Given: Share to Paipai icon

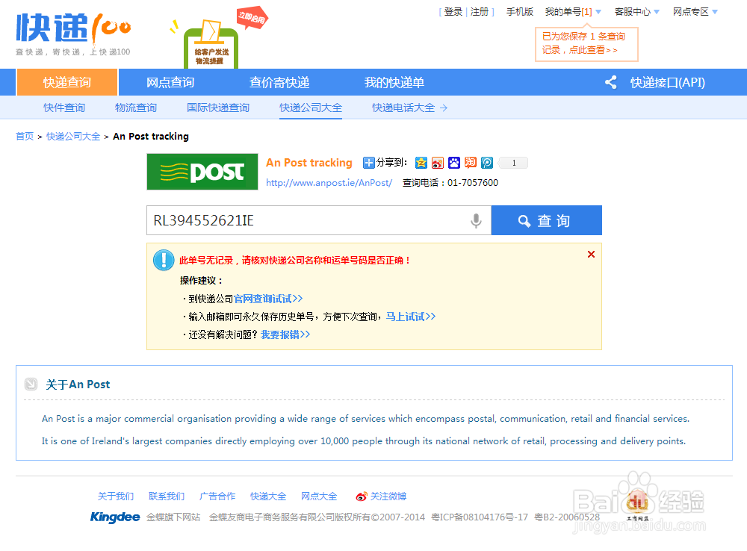Looking at the screenshot, I should click(486, 162).
